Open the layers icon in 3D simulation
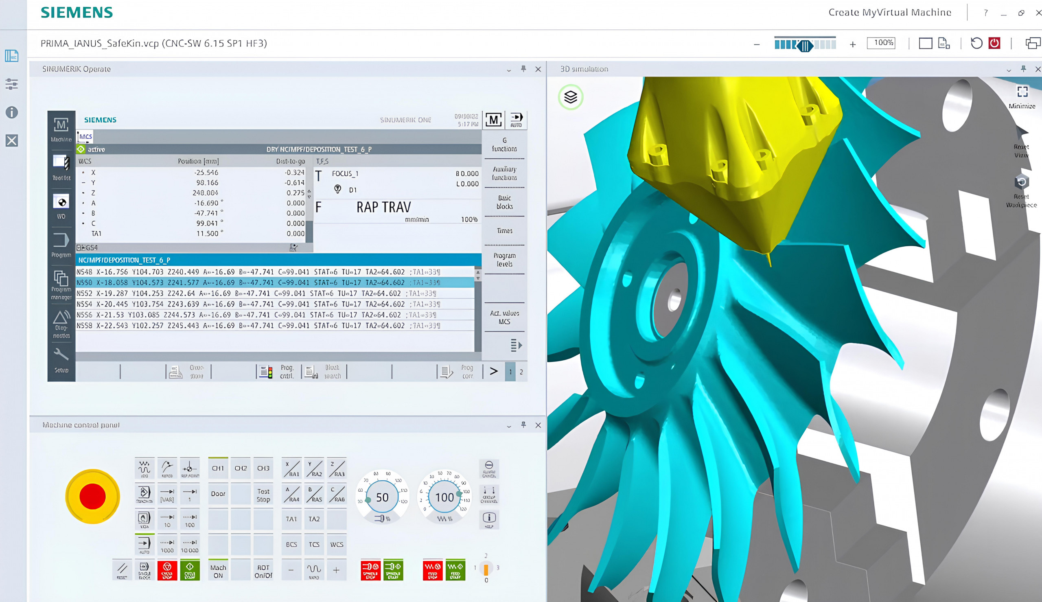 (x=570, y=97)
